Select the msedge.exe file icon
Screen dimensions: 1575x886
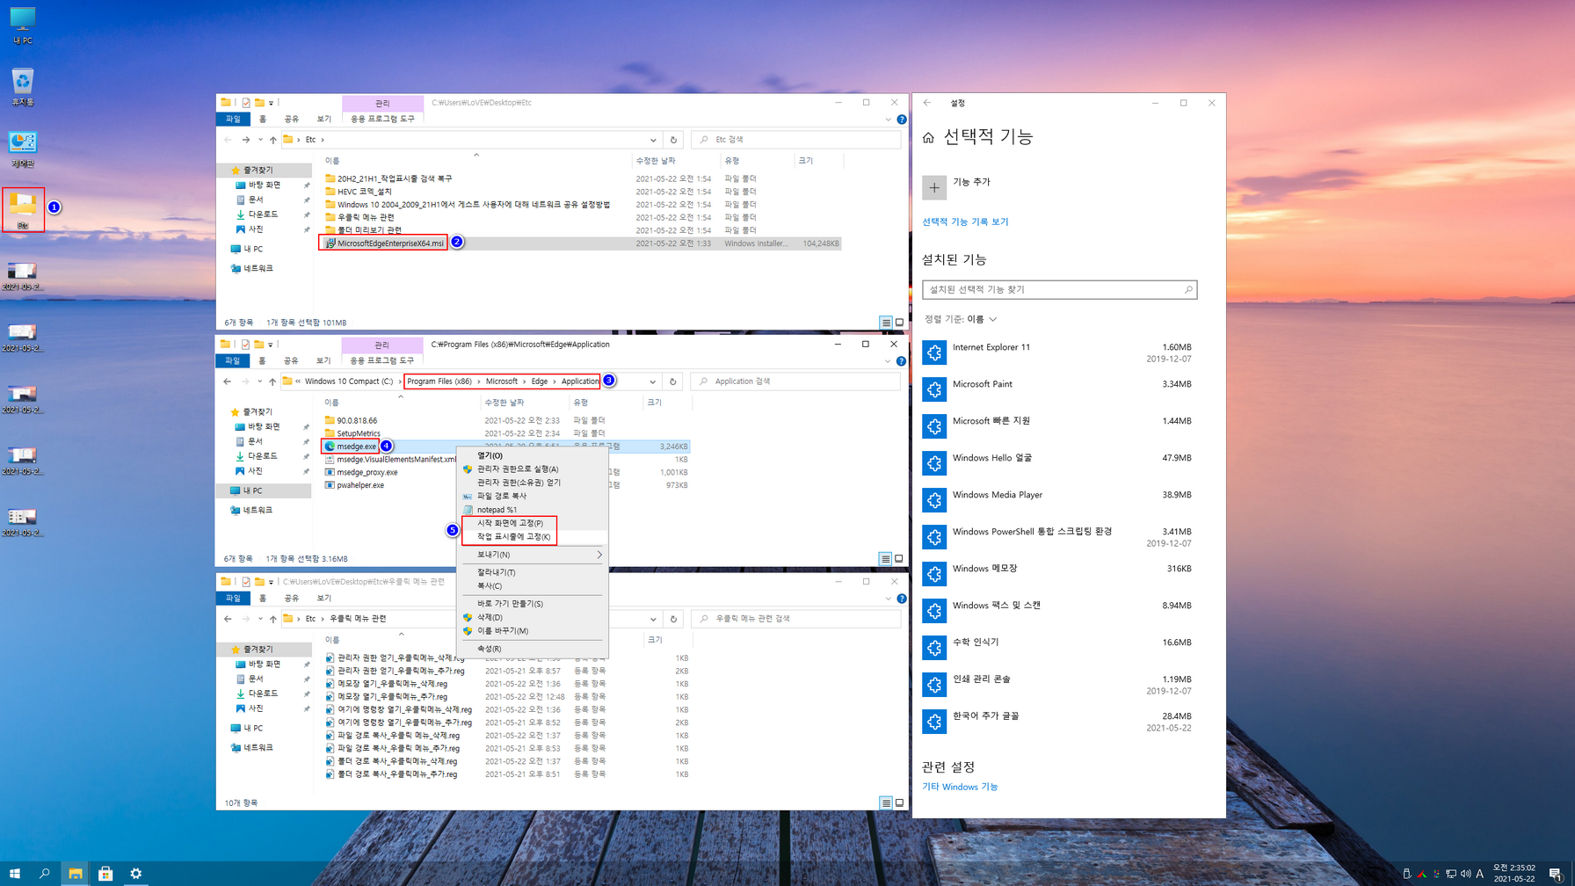coord(330,447)
